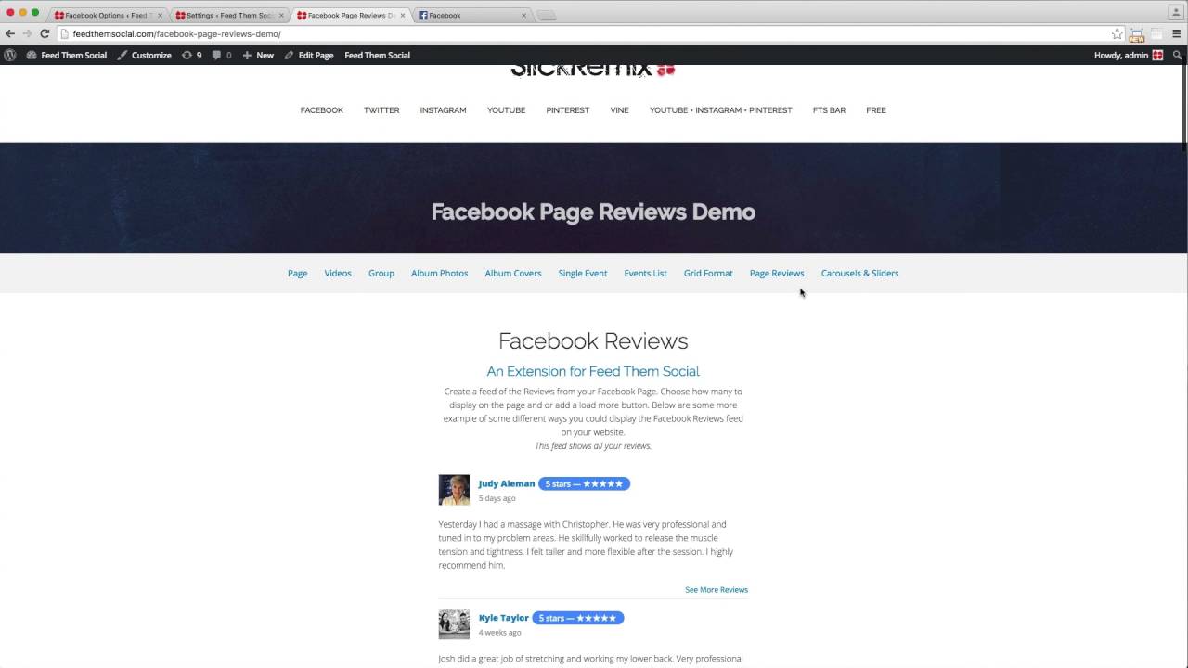This screenshot has width=1188, height=668.
Task: Open the comments bubble showing 0
Action: click(x=222, y=55)
